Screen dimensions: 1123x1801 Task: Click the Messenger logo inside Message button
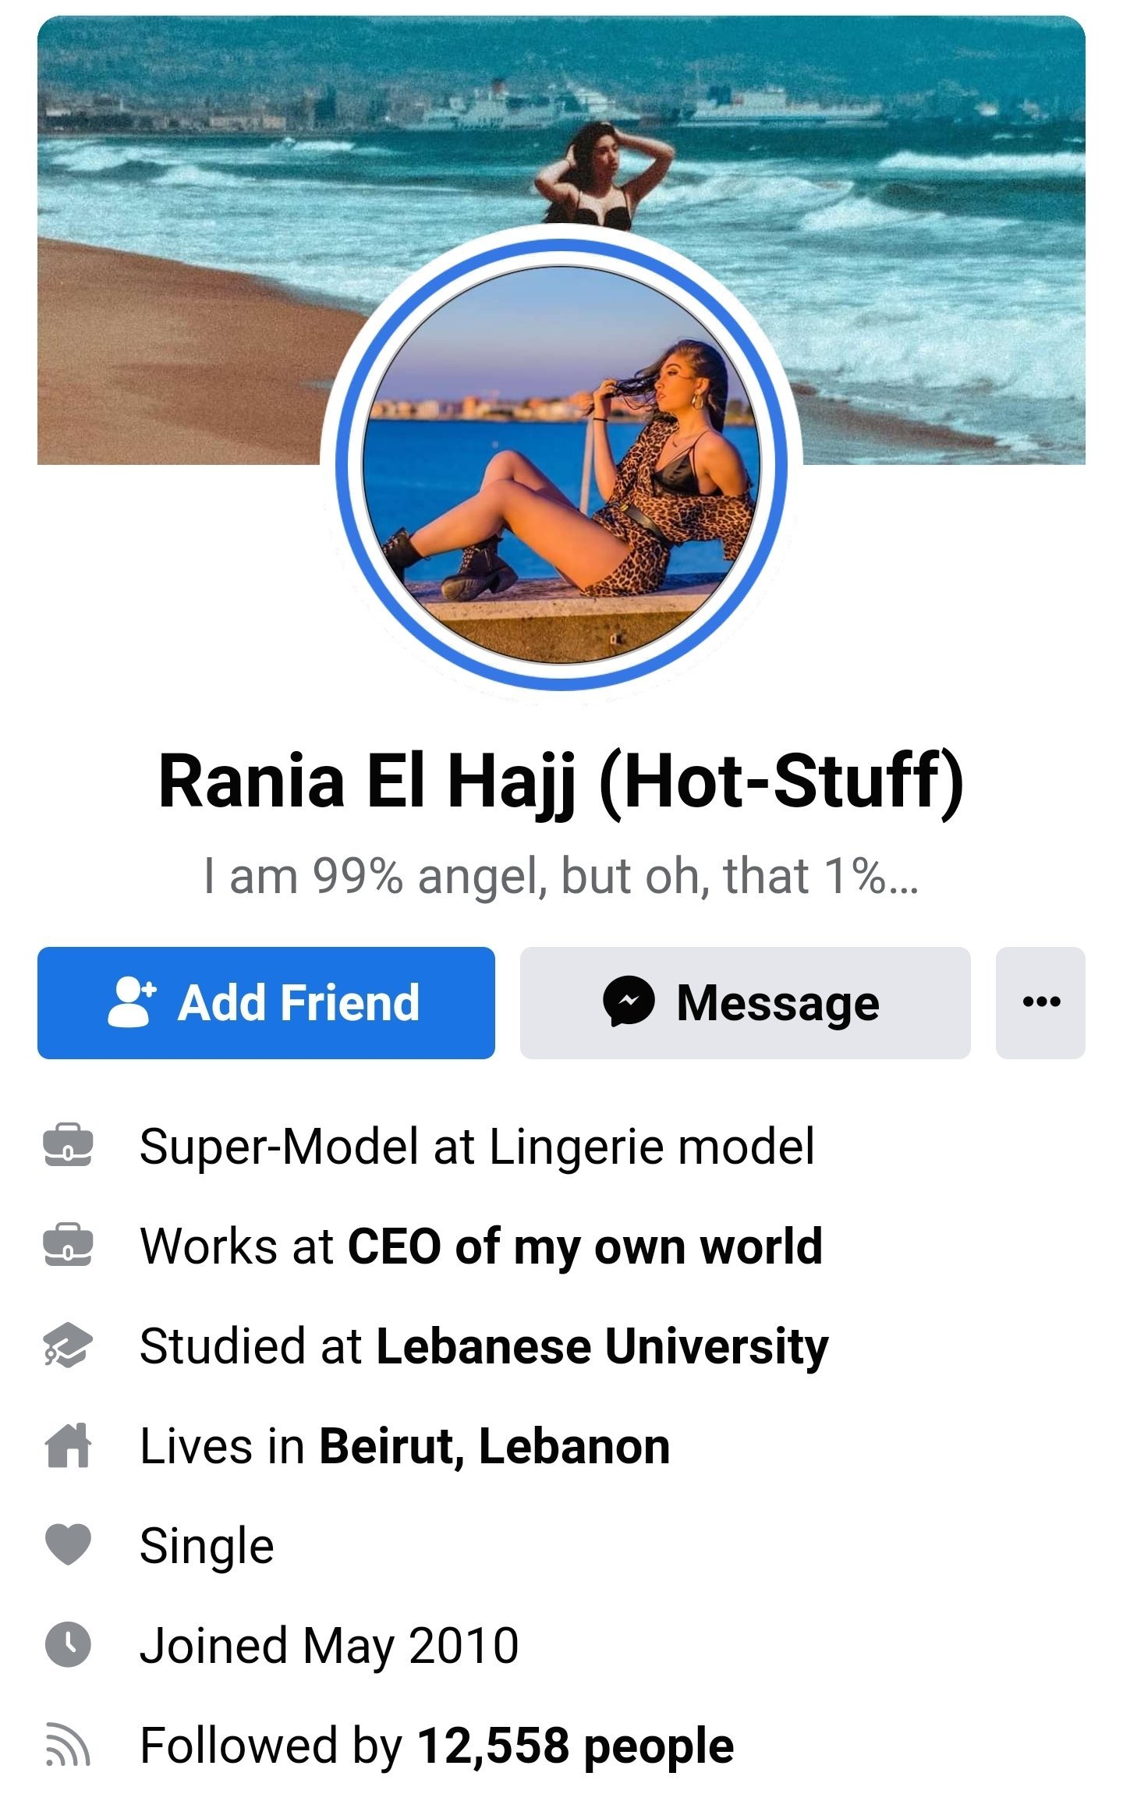click(x=629, y=1002)
